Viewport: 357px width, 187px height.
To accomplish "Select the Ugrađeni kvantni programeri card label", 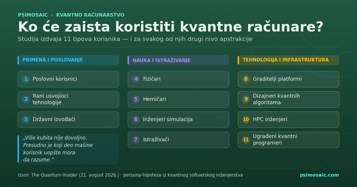I will pyautogui.click(x=275, y=140).
